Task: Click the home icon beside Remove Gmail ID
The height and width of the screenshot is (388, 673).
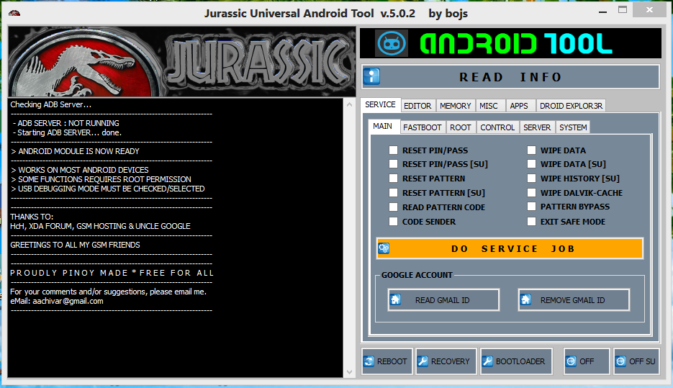Action: click(x=525, y=299)
